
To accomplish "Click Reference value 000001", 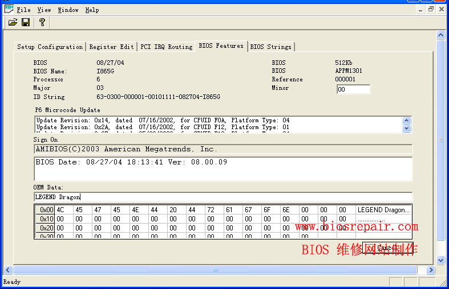I will [345, 79].
